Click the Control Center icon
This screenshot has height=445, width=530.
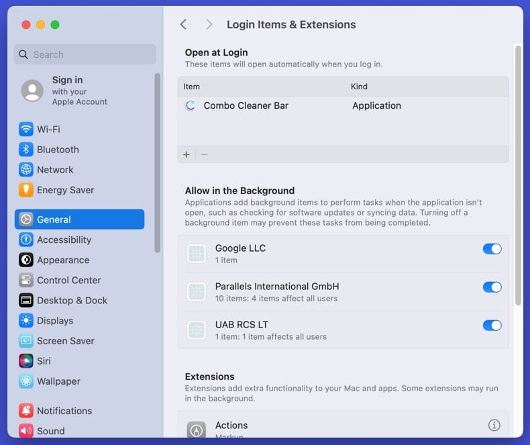26,281
